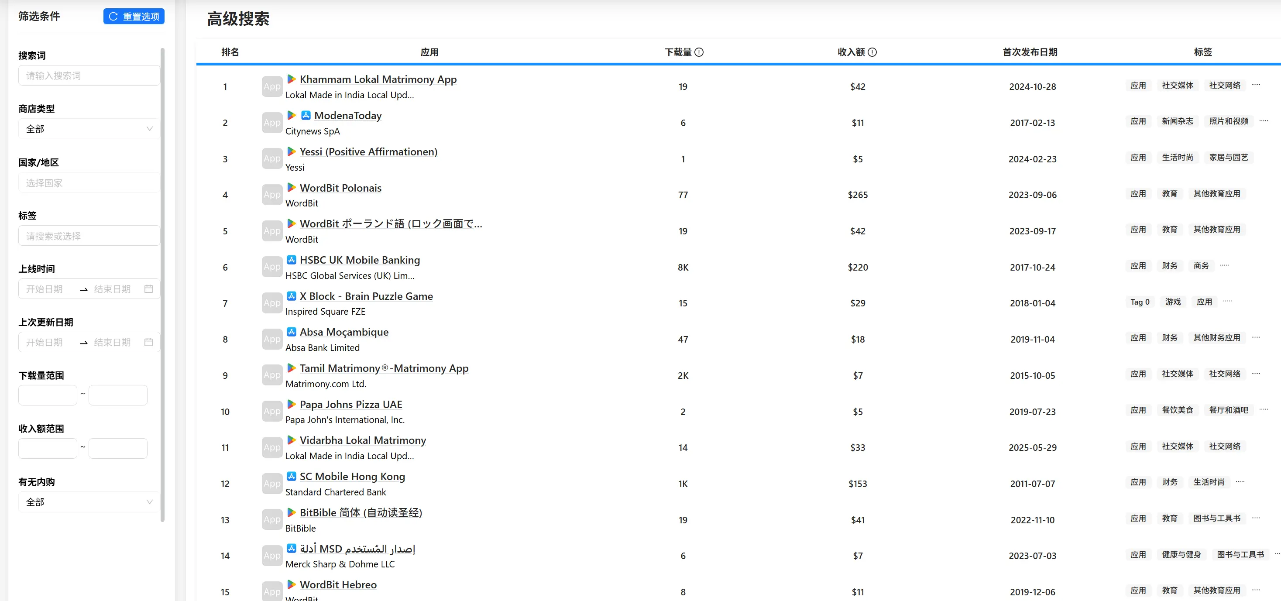Click the info icon next to 收入额
The image size is (1281, 601).
[x=872, y=52]
